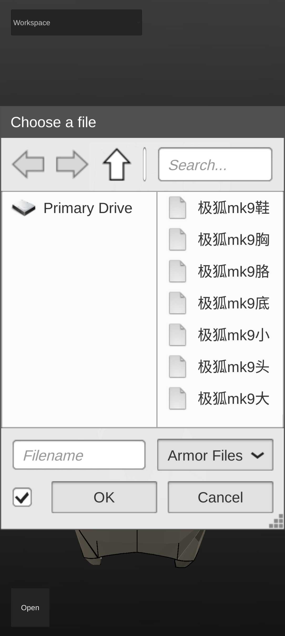Toggle the checkbox next to OK

[x=22, y=497]
